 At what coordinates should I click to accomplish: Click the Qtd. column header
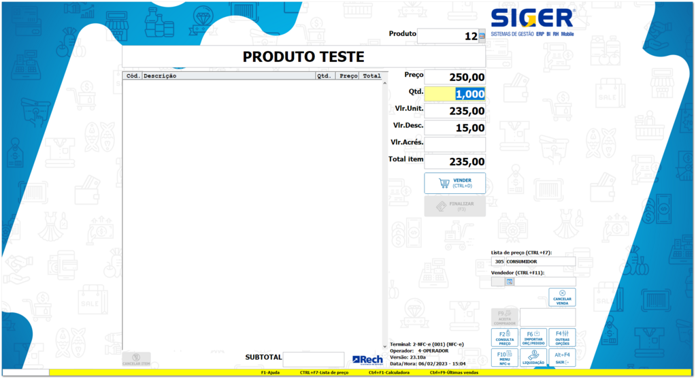click(325, 76)
